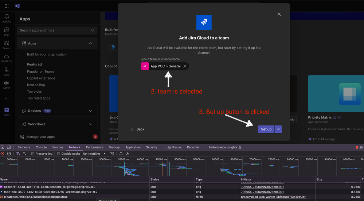The image size is (364, 201).
Task: Open the Teams app launcher grid
Action: [x=7, y=6]
